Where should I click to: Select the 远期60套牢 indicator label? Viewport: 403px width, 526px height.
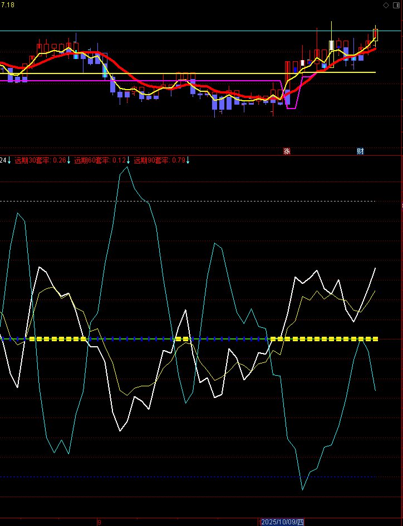[92, 160]
